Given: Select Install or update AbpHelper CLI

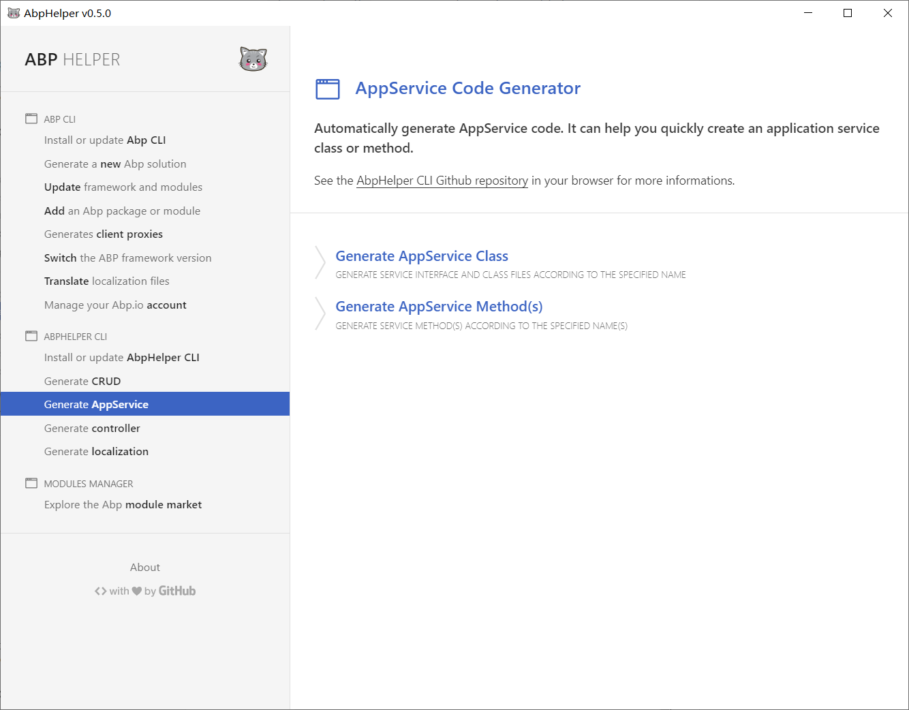Looking at the screenshot, I should [122, 358].
